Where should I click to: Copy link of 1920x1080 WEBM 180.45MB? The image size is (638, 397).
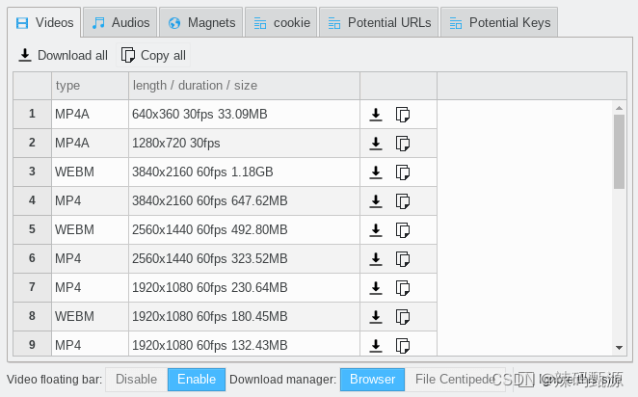point(403,317)
